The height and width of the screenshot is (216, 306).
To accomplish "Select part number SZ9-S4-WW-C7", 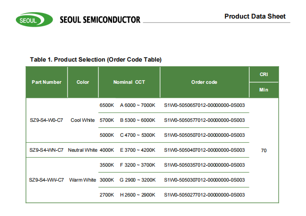I will (x=46, y=180).
